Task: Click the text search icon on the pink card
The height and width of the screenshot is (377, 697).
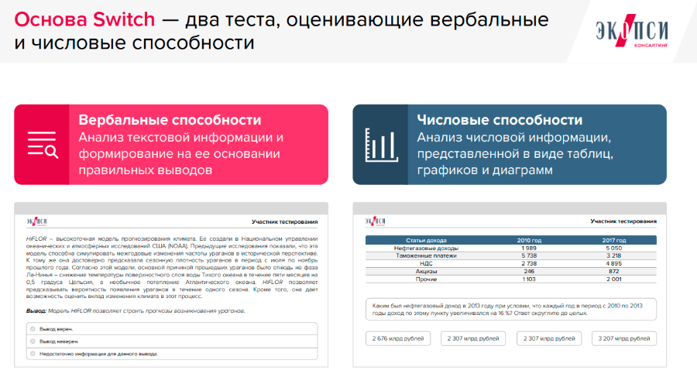Action: (x=43, y=145)
